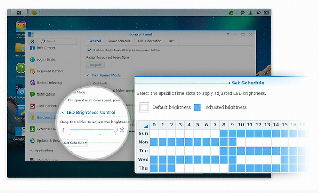Click high brightness sun icon
The image size is (322, 193).
coord(122,130)
